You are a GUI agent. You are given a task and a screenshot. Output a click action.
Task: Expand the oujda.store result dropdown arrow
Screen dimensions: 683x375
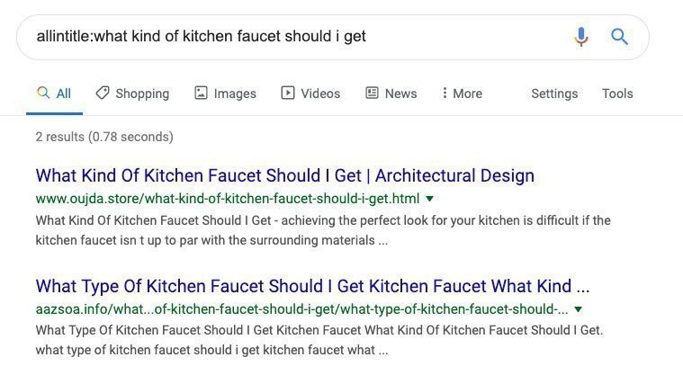click(x=429, y=199)
